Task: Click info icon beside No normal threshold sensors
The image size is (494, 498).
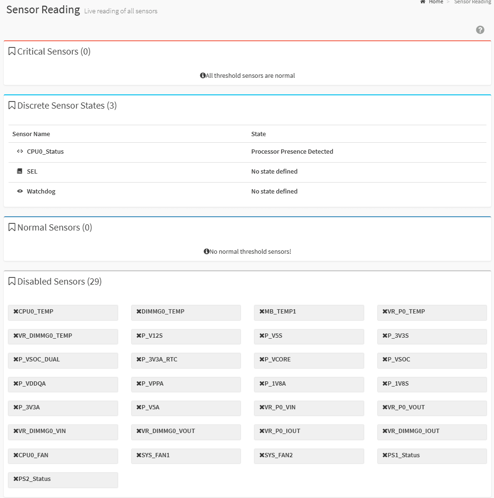Action: click(x=206, y=251)
